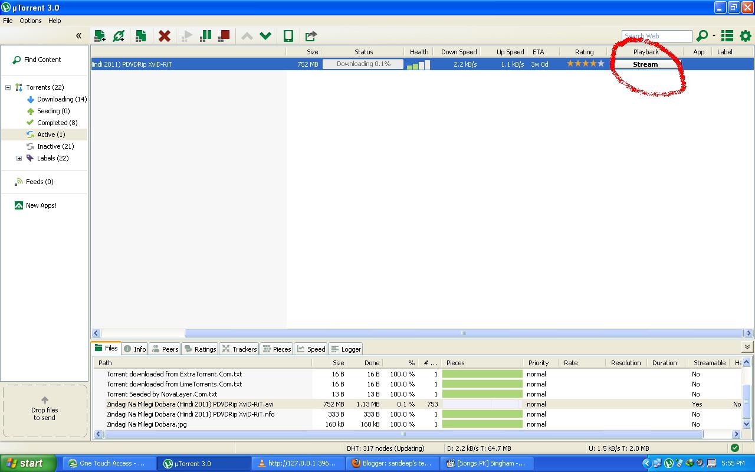
Task: Open the Options menu
Action: tap(30, 21)
